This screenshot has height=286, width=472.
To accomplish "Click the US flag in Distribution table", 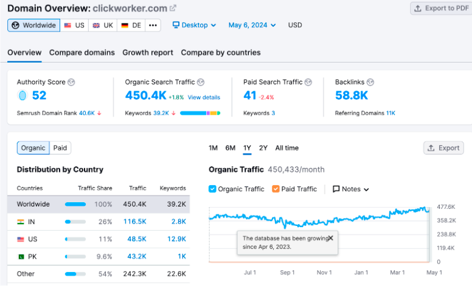I will (21, 239).
